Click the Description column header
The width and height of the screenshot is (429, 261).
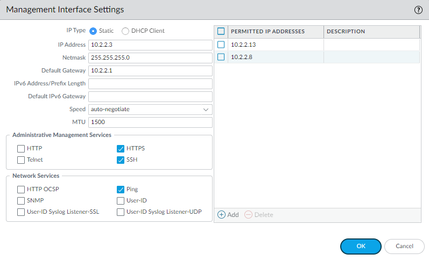click(346, 32)
